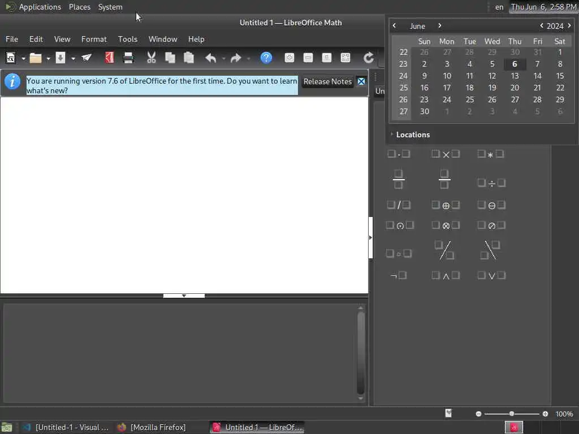The width and height of the screenshot is (579, 434).
Task: Open the Window menu
Action: 163,39
